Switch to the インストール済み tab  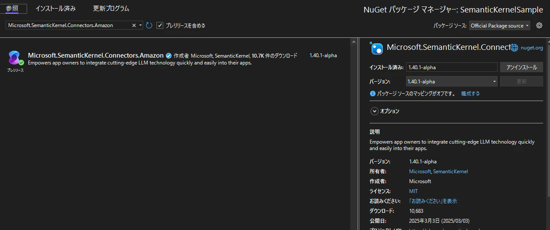point(55,8)
